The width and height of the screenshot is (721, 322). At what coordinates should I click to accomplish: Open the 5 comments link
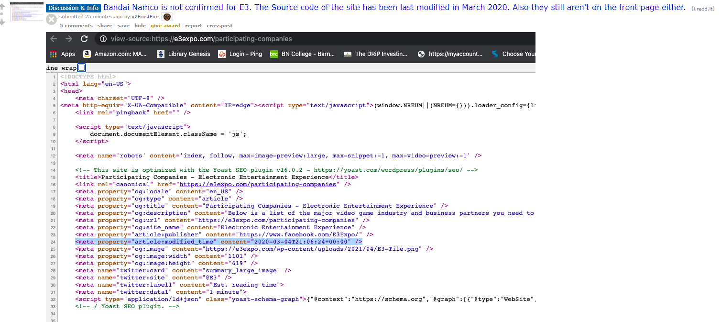76,26
